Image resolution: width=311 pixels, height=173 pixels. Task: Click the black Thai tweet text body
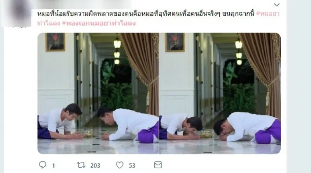click(x=146, y=14)
